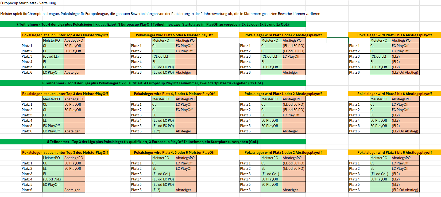This screenshot has width=441, height=197.
Task: Click 'EC PlayOff' in Platz 5 row, 7-Teilnehmer last table
Action: point(380,67)
